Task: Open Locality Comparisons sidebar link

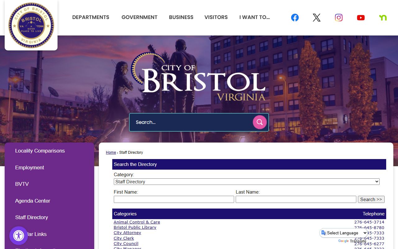Action: click(x=40, y=151)
